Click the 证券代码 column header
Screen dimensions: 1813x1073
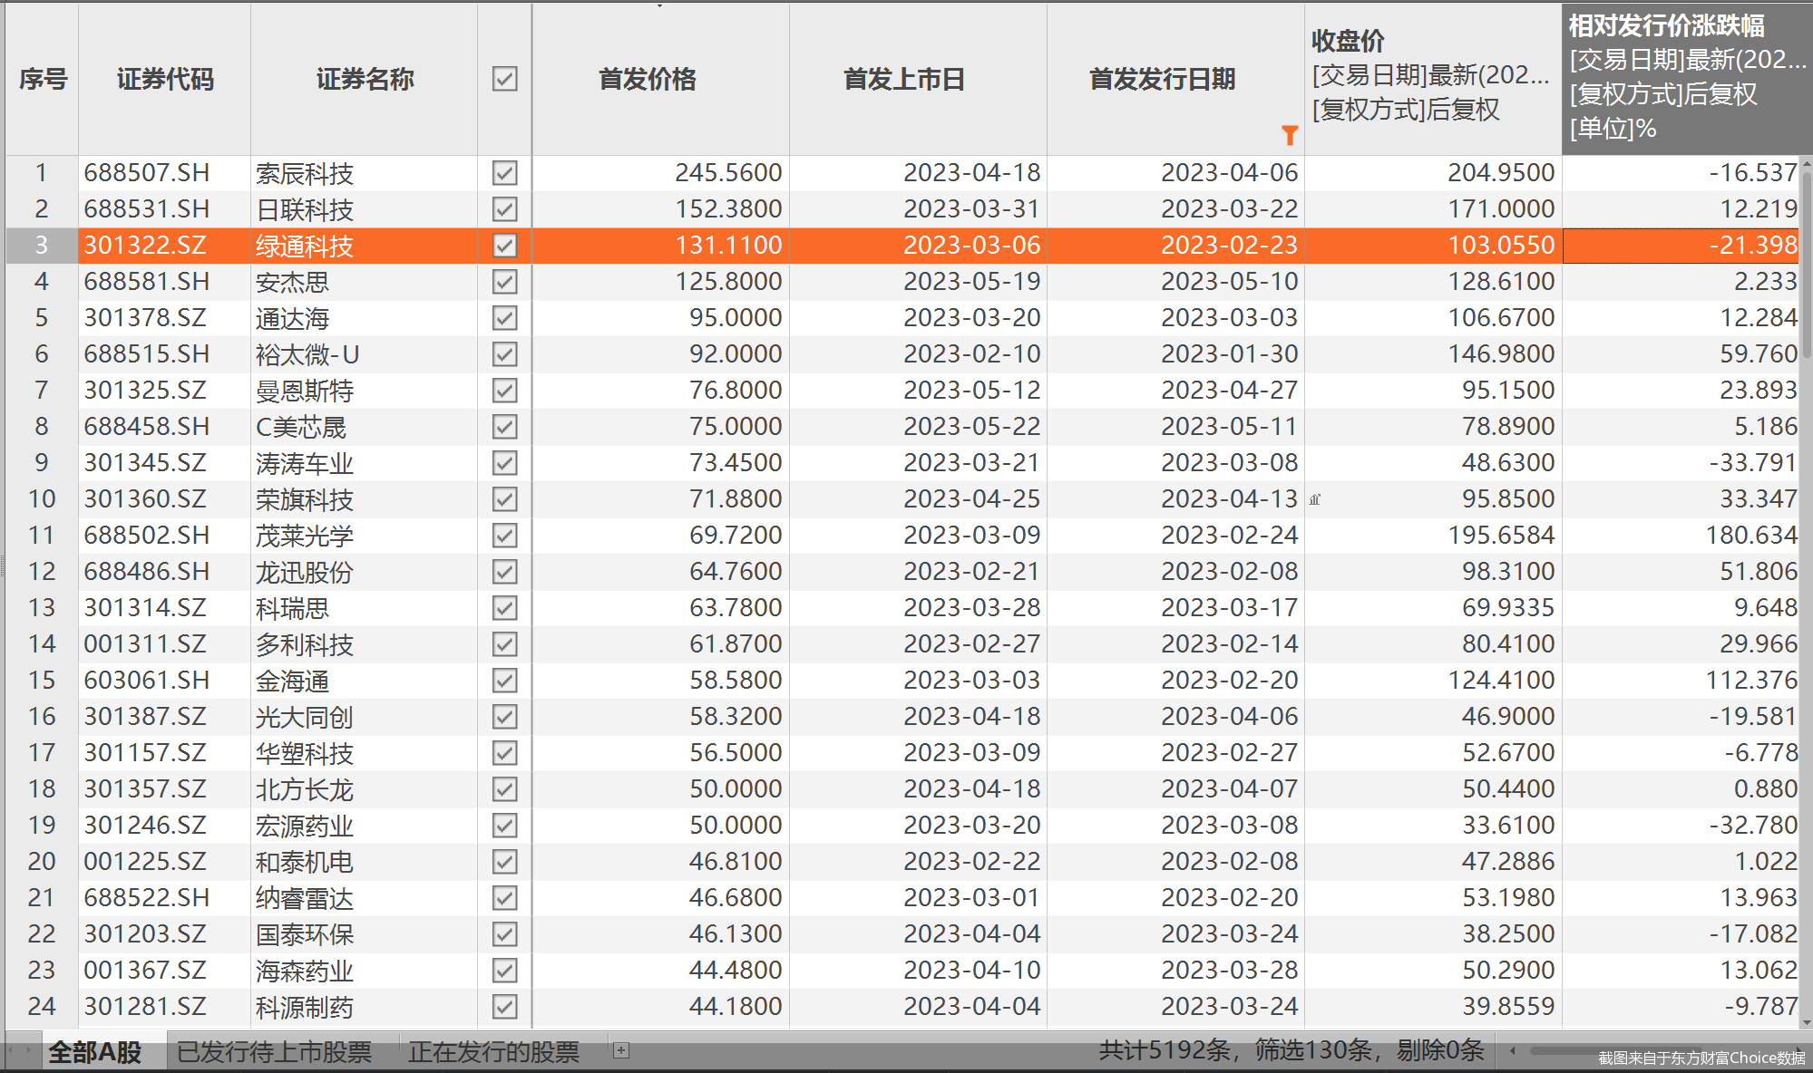pos(165,79)
